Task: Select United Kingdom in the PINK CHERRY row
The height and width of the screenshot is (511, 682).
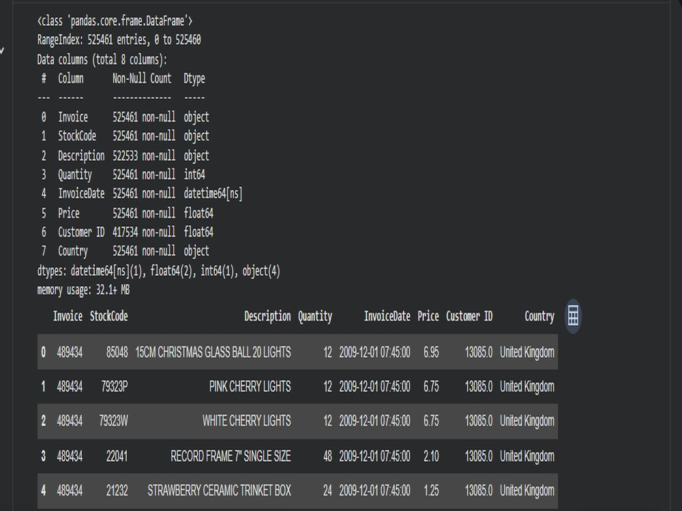Action: (x=527, y=387)
